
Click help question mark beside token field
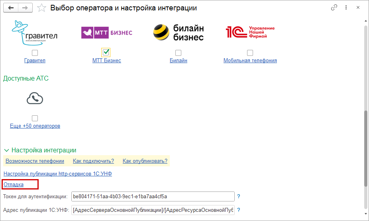(x=239, y=197)
